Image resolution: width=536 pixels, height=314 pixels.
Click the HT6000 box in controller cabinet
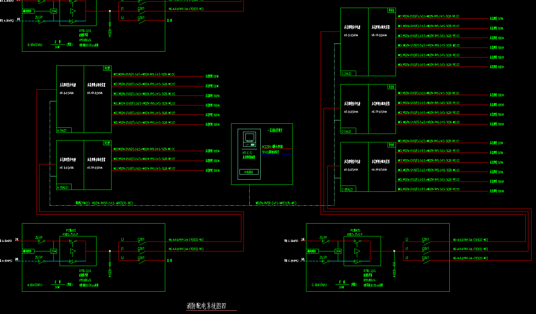pos(249,172)
